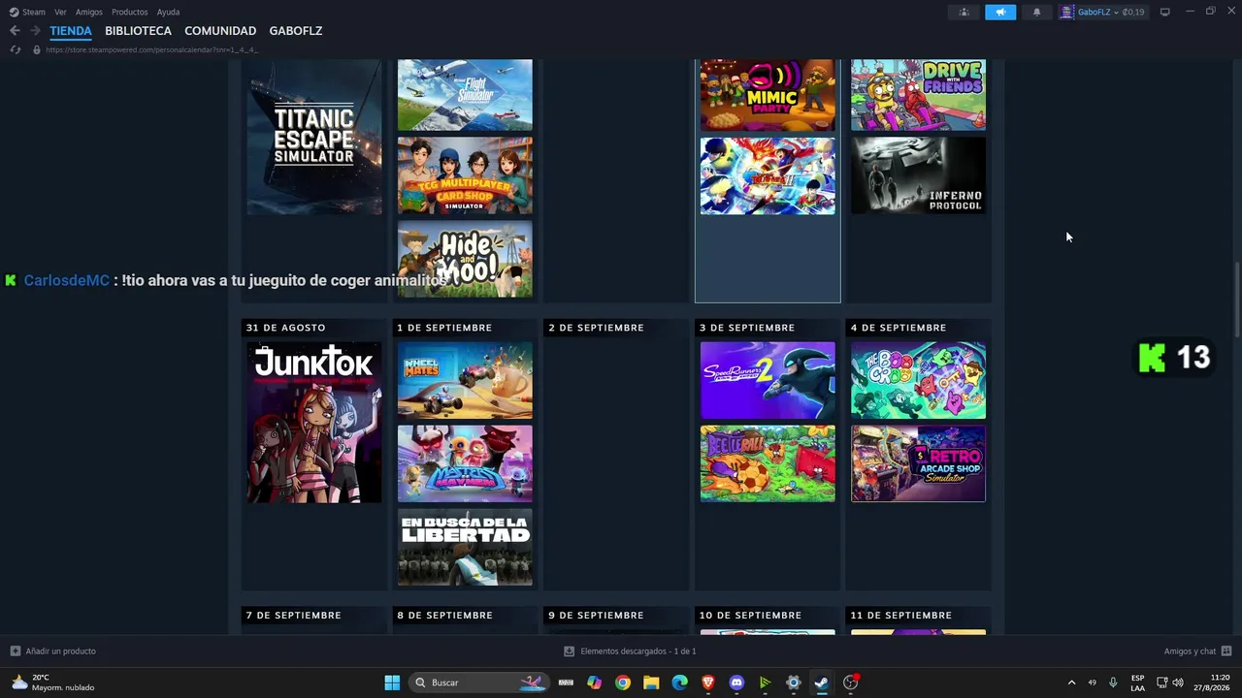Viewport: 1242px width, 698px height.
Task: Open the Beetle Ball game capsule
Action: (768, 463)
